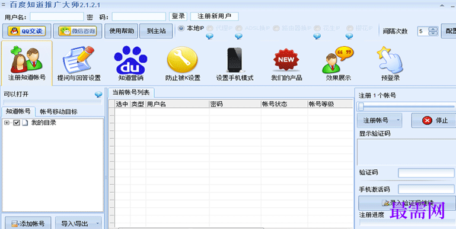Screen dimensions: 456x229
Task: Select 本地IP radio option
Action: tap(181, 28)
